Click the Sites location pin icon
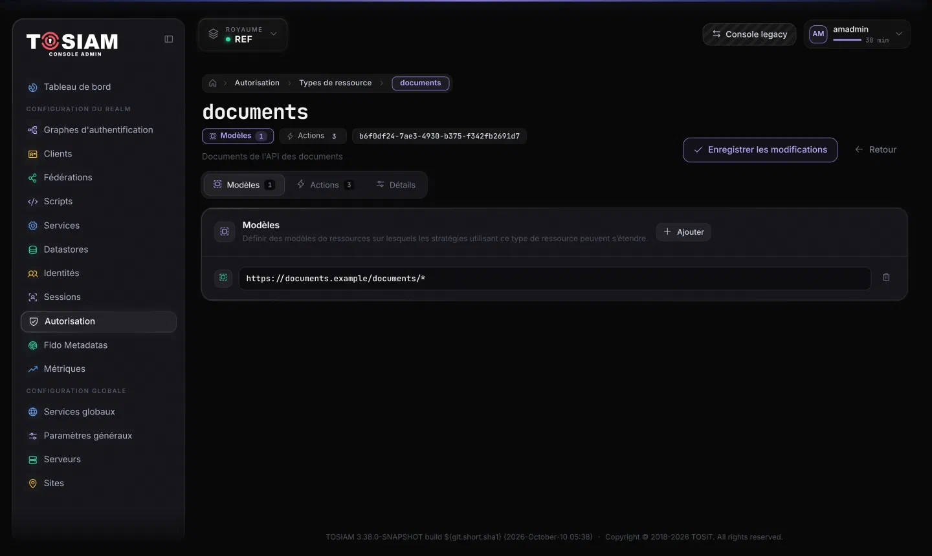Image resolution: width=932 pixels, height=556 pixels. (33, 484)
